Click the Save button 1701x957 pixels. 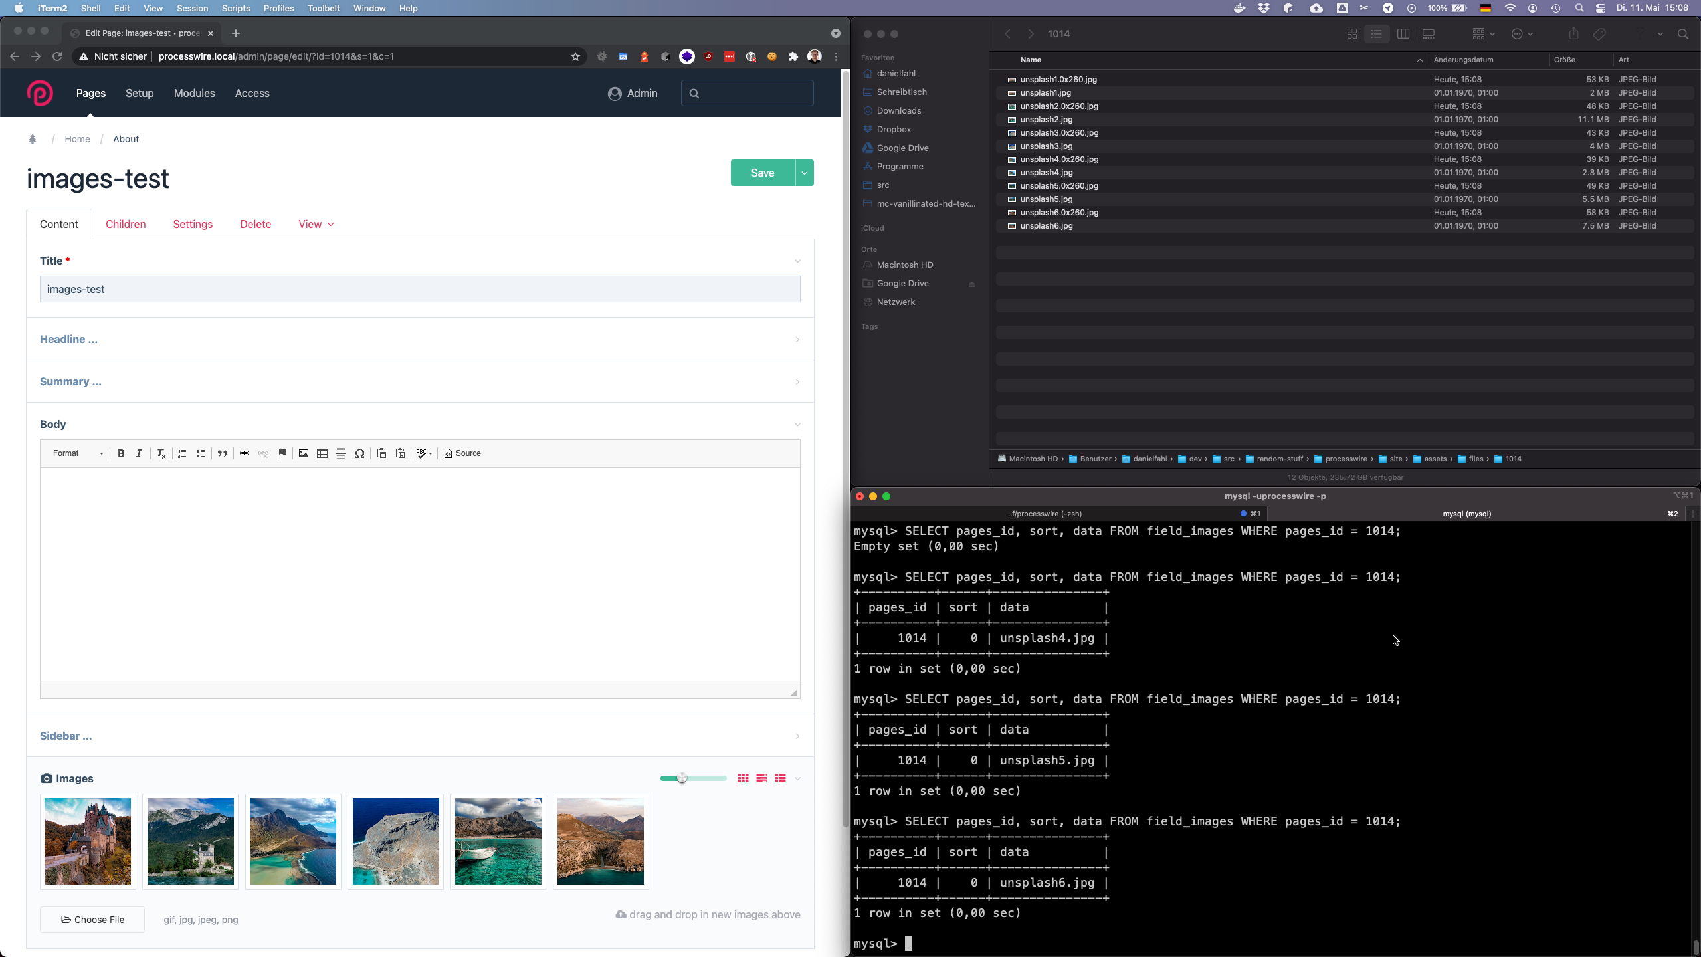[762, 173]
